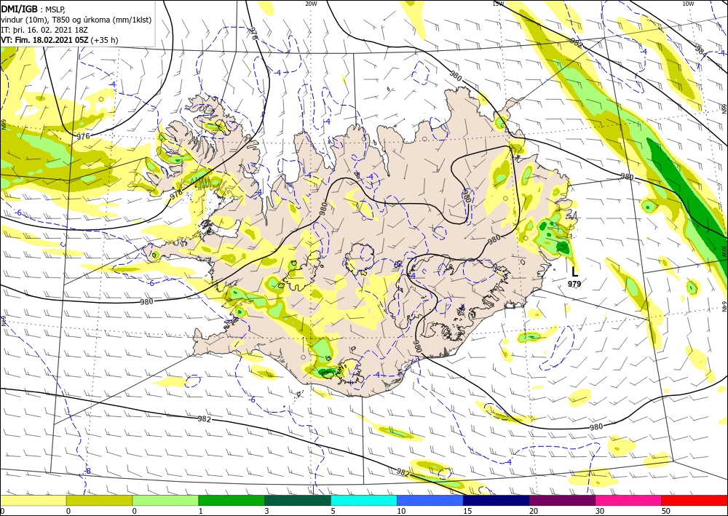This screenshot has width=728, height=516.
Task: Select the 'IT: þri. 16. 02. 2021 18Z' line
Action: [x=45, y=30]
